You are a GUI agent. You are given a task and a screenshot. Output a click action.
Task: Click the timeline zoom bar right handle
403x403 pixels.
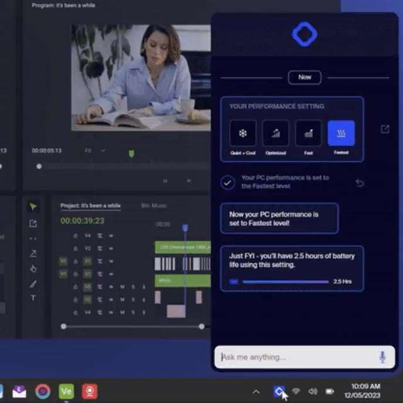click(201, 326)
